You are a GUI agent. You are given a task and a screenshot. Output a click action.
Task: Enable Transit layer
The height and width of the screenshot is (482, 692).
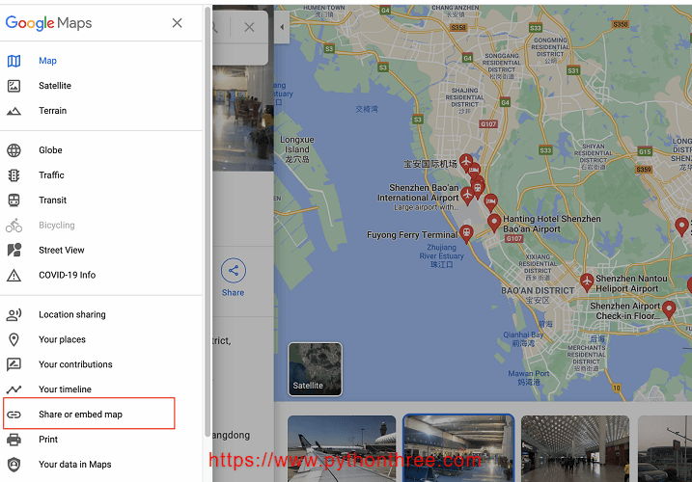[101, 201]
